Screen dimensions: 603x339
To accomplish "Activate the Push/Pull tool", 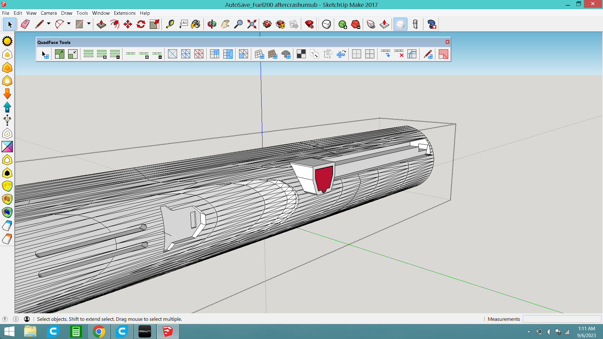I will (x=101, y=24).
